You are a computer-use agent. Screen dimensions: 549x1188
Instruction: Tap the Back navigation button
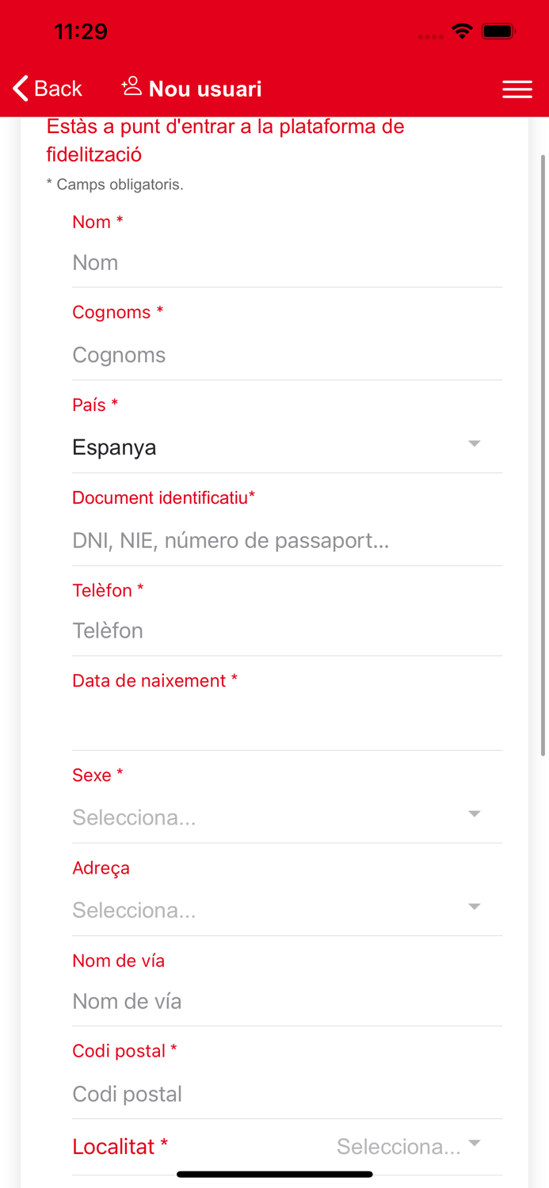pyautogui.click(x=48, y=88)
